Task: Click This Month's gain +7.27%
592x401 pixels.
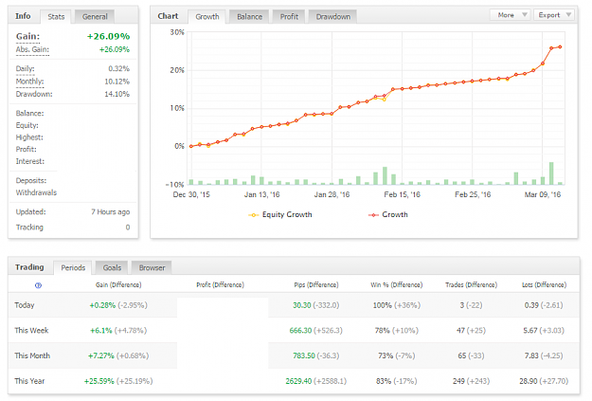Action: (x=101, y=356)
